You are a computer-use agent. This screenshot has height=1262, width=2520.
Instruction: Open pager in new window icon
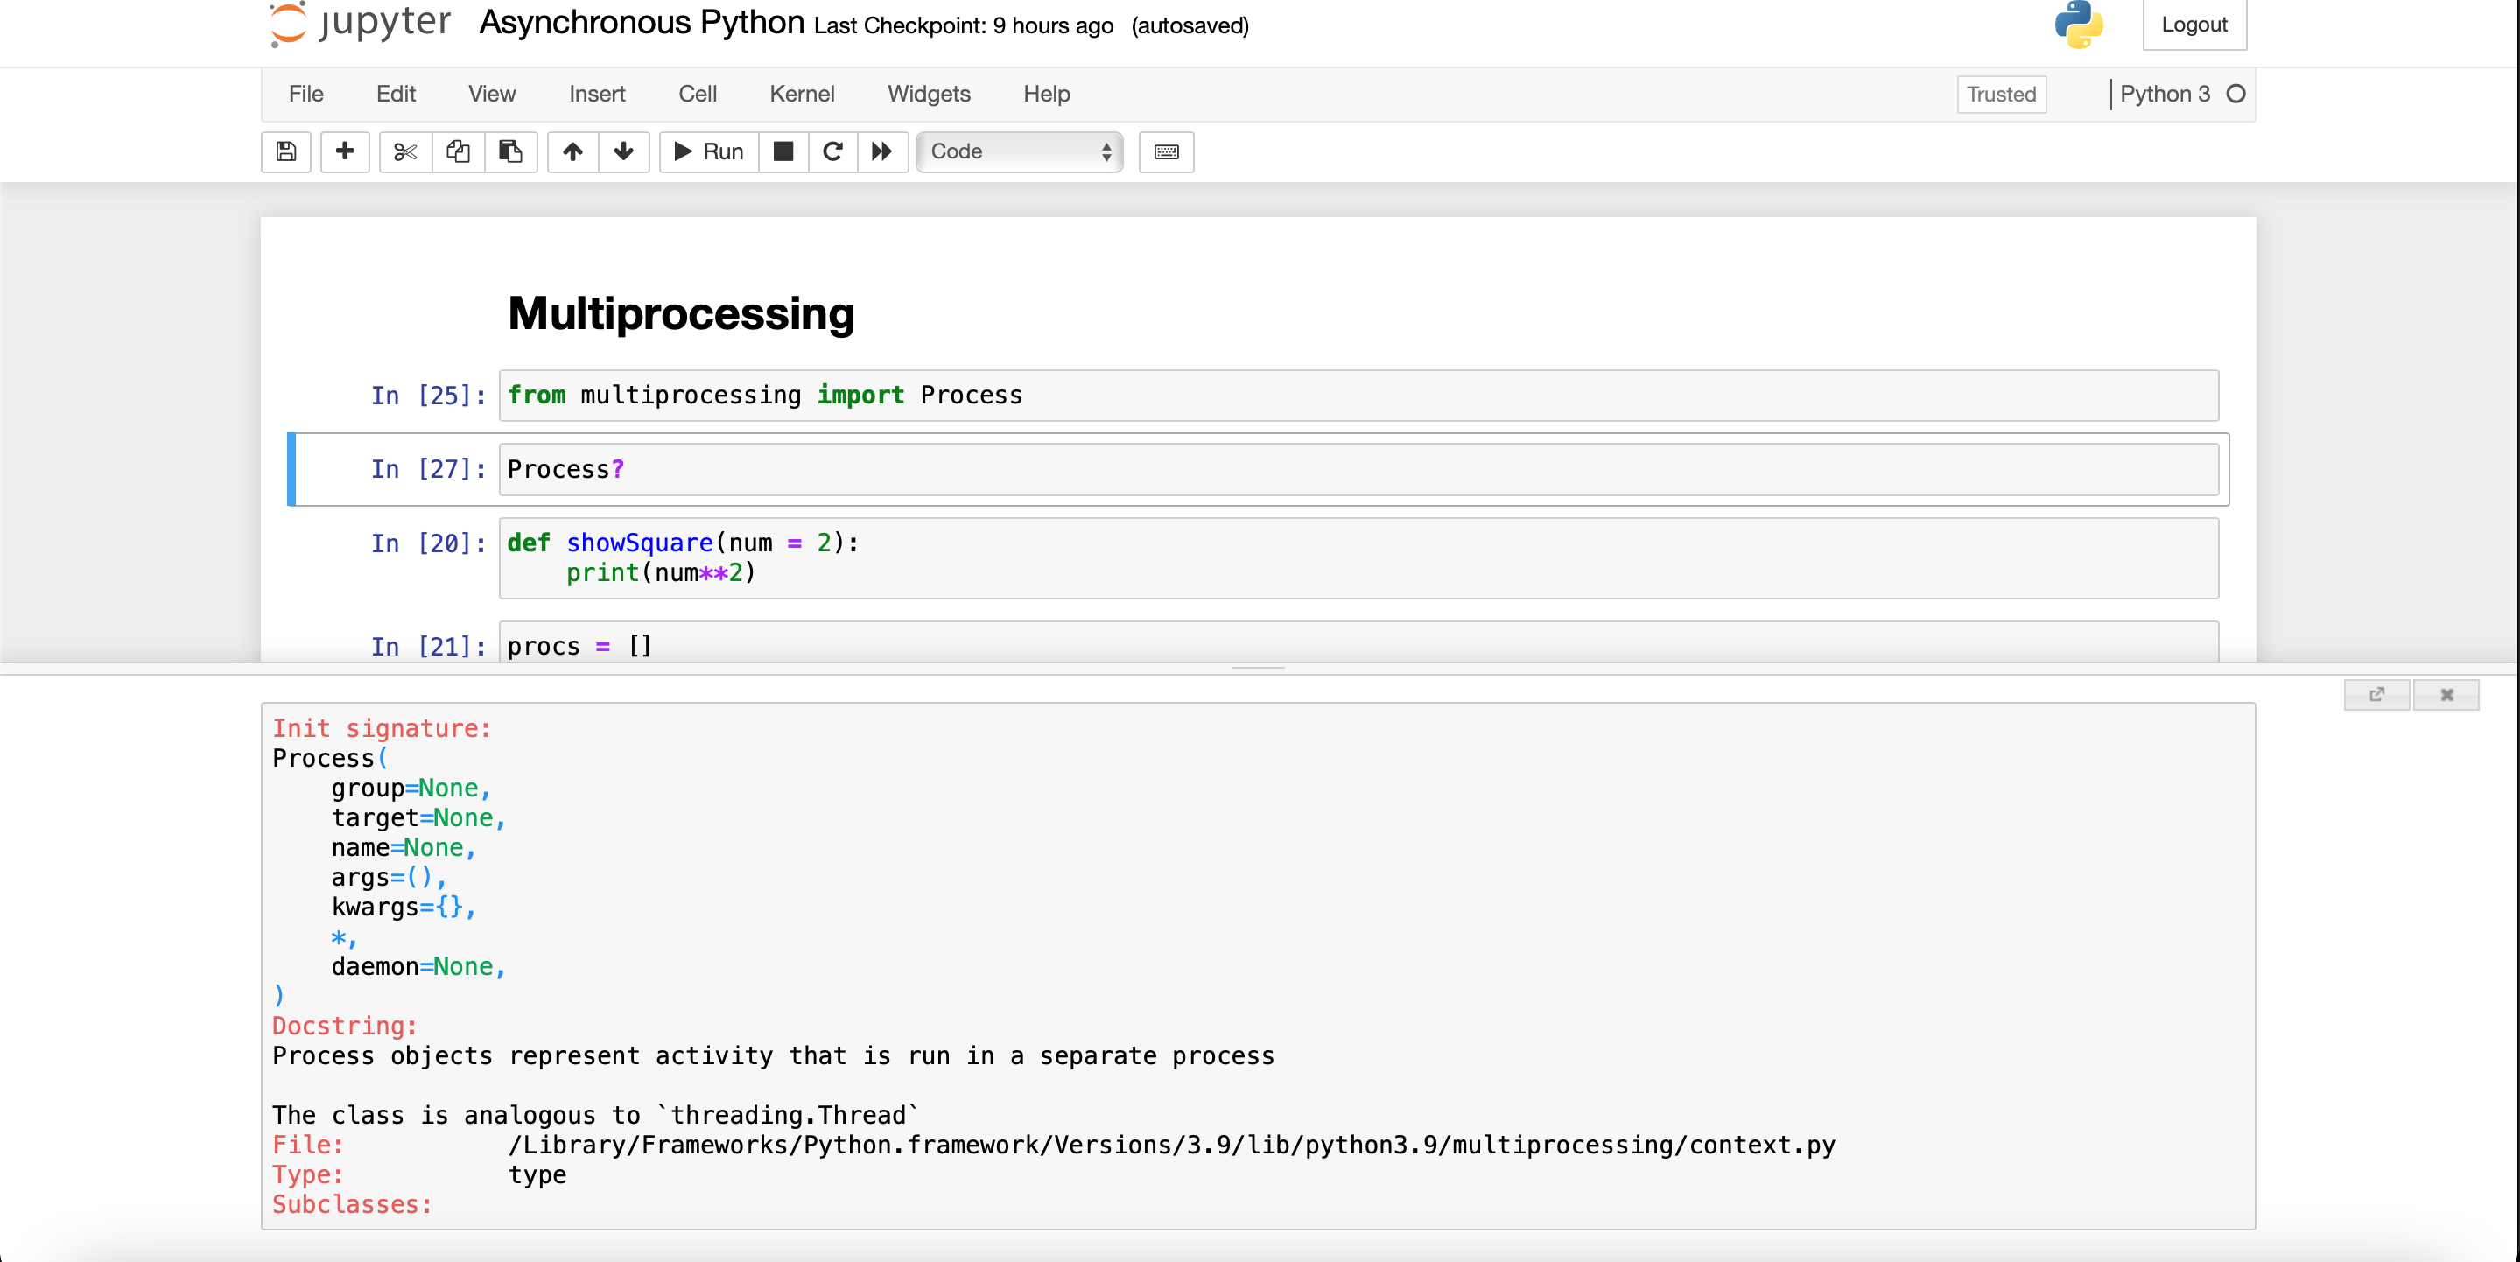[2376, 695]
